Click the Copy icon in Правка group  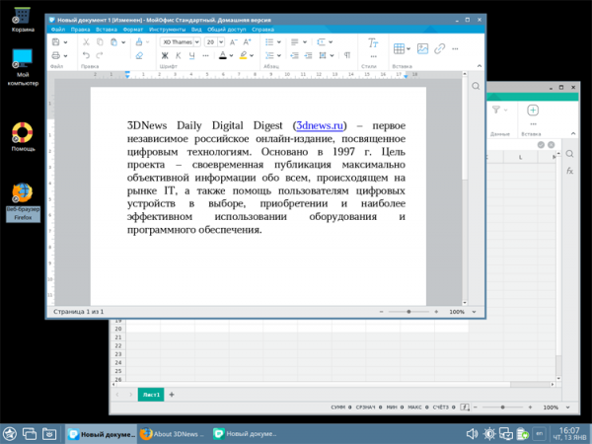pyautogui.click(x=100, y=41)
